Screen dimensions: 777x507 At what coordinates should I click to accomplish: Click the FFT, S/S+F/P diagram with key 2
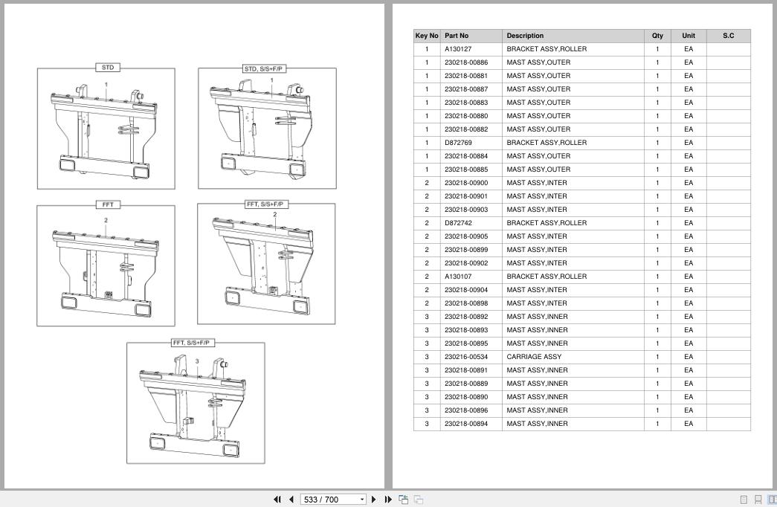pos(266,264)
